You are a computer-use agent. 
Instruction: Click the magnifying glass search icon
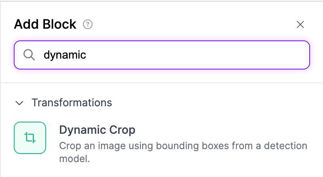(29, 55)
